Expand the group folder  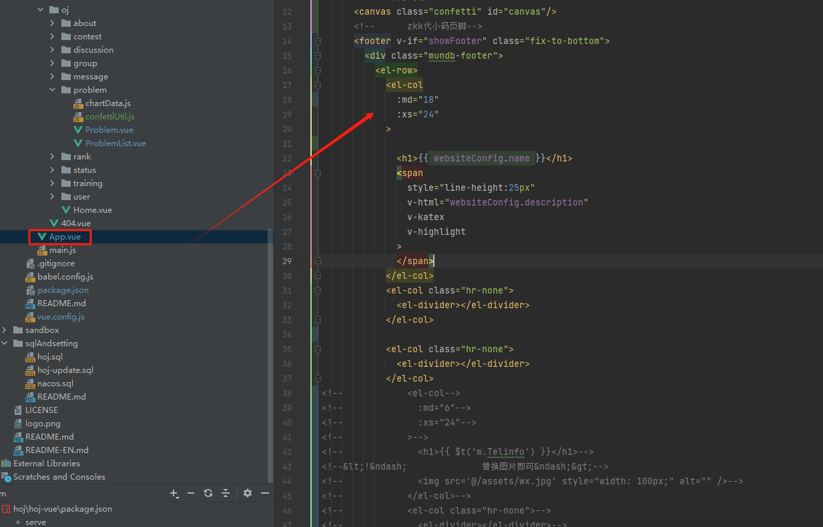53,63
